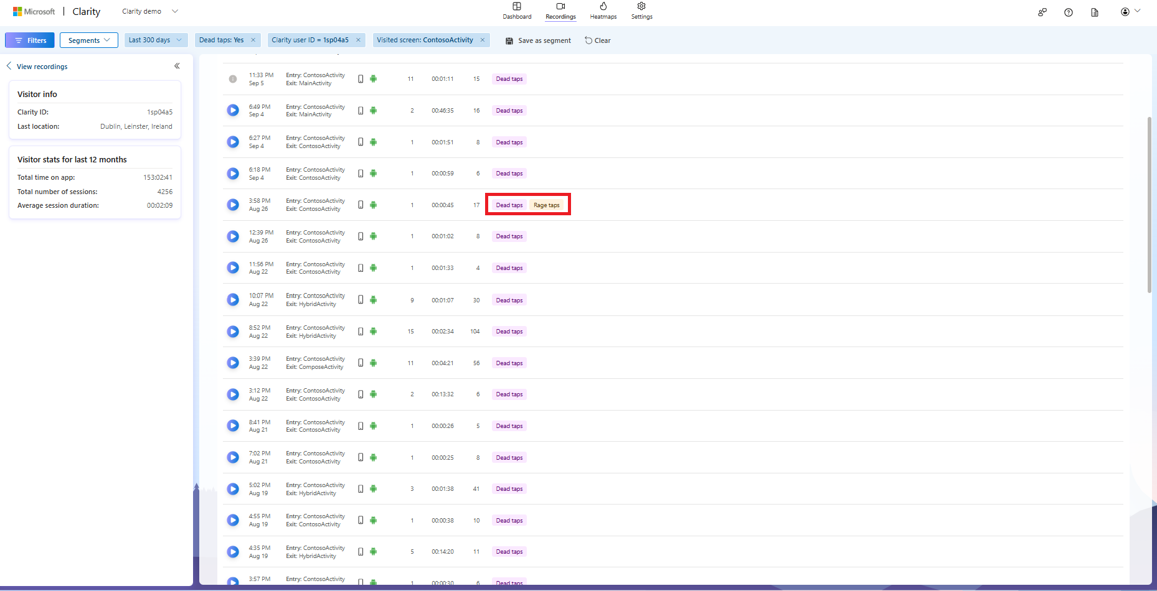
Task: Expand the Last 300 days date filter
Action: (156, 40)
